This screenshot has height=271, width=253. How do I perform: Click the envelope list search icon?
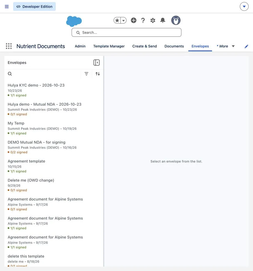(x=10, y=74)
